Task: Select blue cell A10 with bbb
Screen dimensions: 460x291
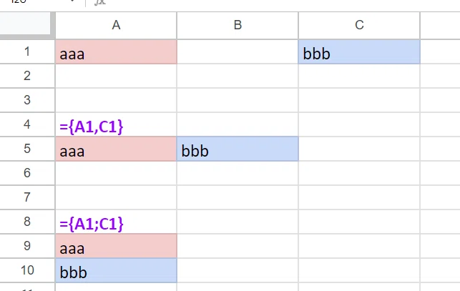Action: point(116,270)
